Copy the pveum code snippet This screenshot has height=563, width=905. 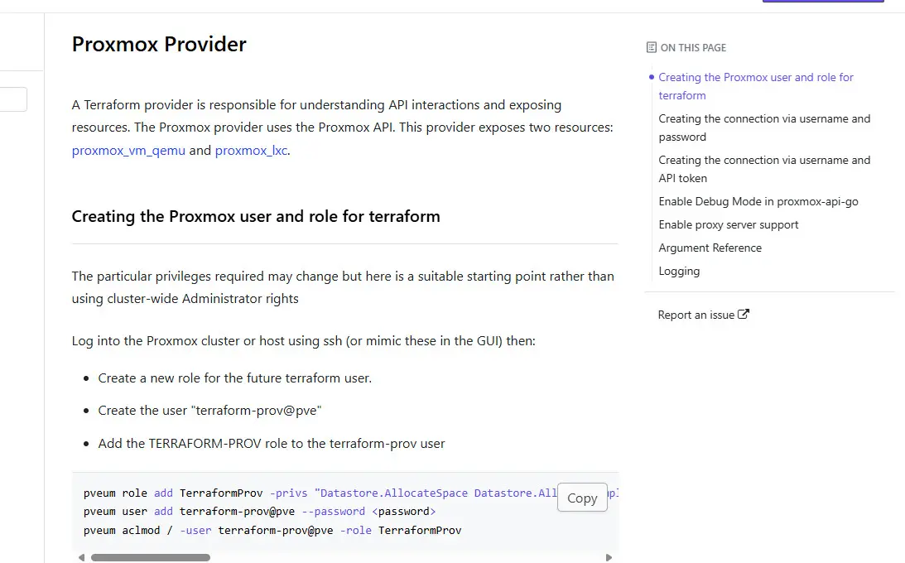[582, 498]
